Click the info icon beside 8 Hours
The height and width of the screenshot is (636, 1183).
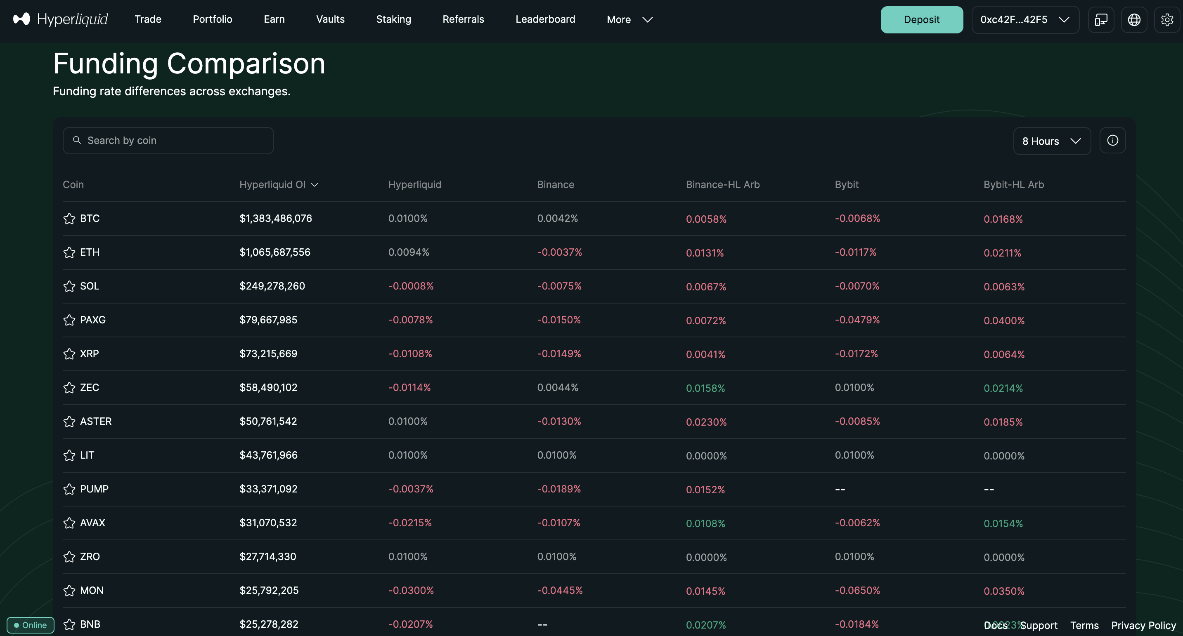click(1112, 140)
